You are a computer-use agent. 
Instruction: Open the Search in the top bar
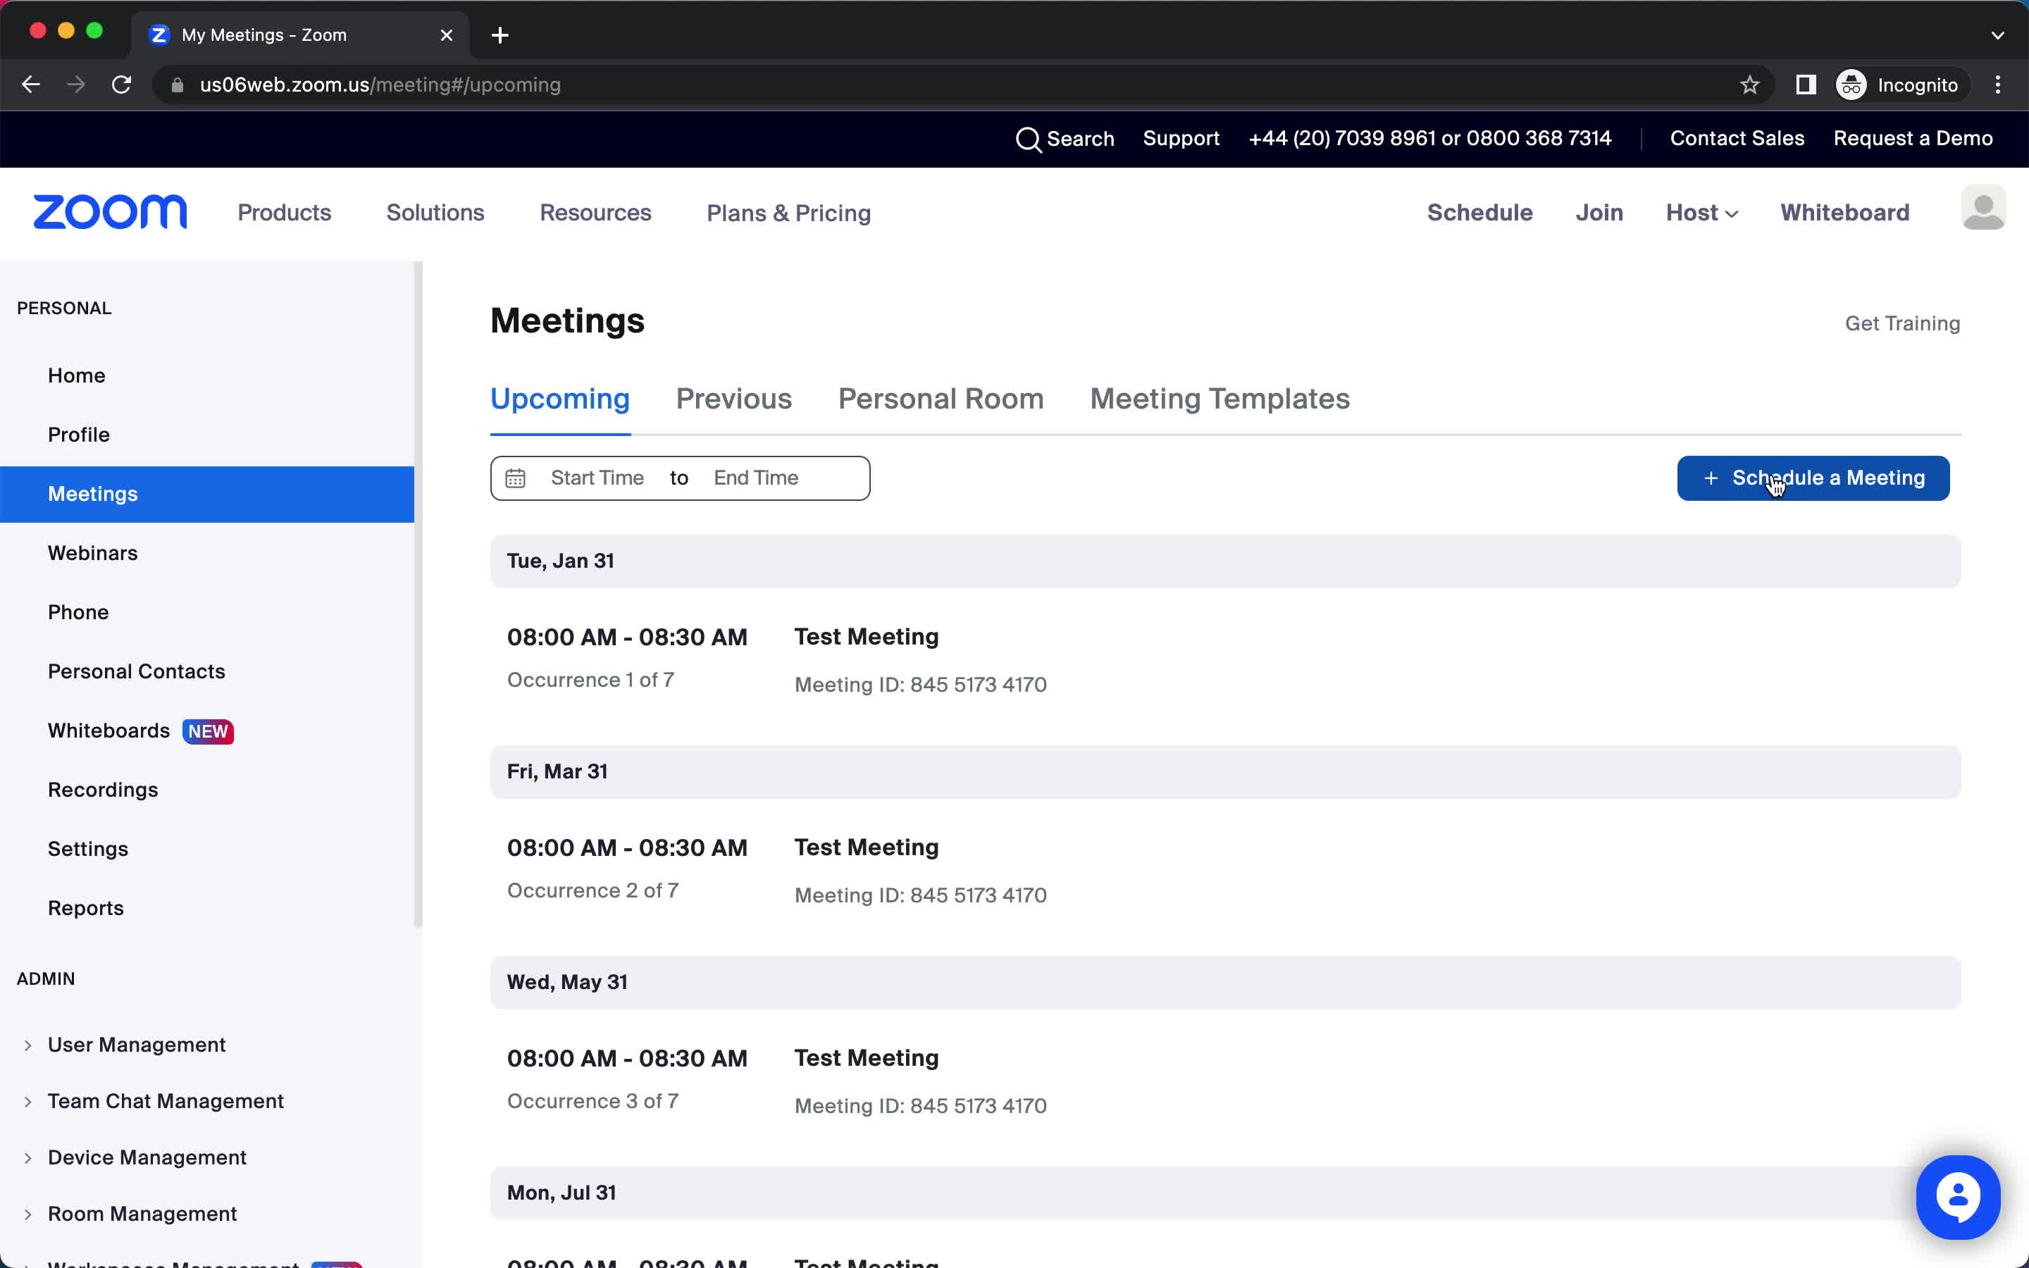(1065, 138)
